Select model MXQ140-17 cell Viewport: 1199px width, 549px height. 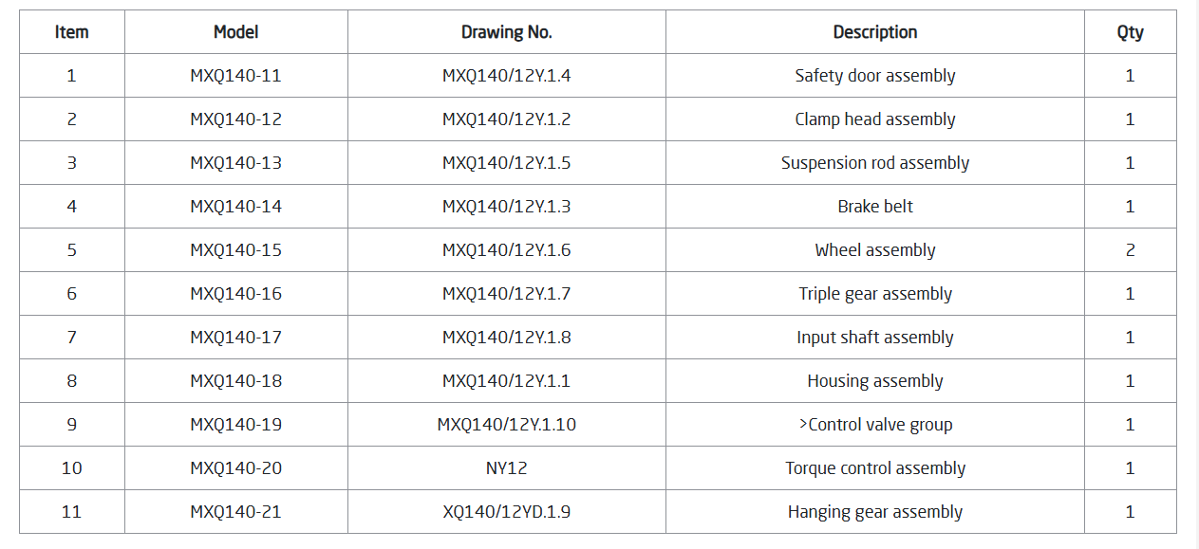[x=235, y=338]
